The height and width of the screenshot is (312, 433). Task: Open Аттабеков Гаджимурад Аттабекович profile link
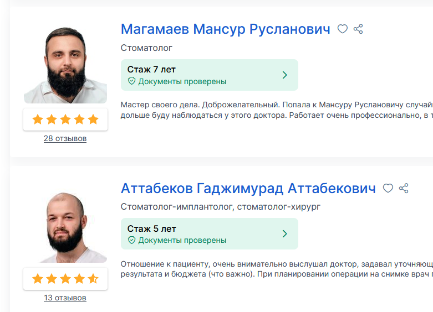click(x=248, y=189)
